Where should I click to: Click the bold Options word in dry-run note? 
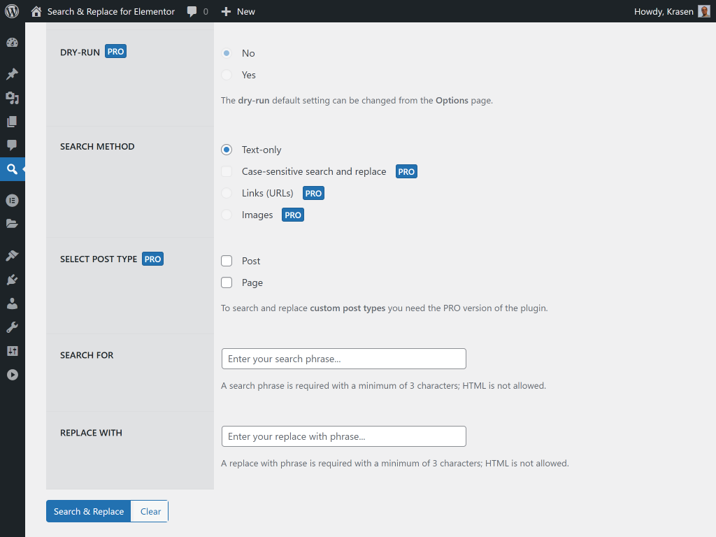(452, 101)
